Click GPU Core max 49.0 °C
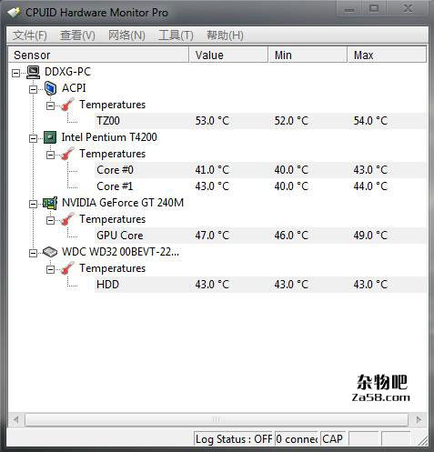The height and width of the screenshot is (452, 434). coord(370,236)
